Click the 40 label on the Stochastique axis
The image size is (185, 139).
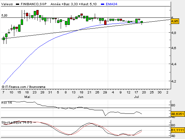pyautogui.click(x=173, y=136)
